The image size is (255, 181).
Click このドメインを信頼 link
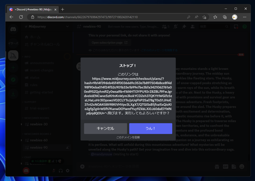128,137
